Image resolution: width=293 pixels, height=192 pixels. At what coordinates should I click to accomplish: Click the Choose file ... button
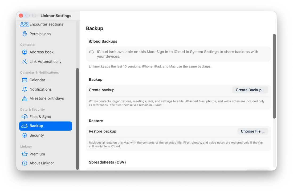(x=253, y=131)
